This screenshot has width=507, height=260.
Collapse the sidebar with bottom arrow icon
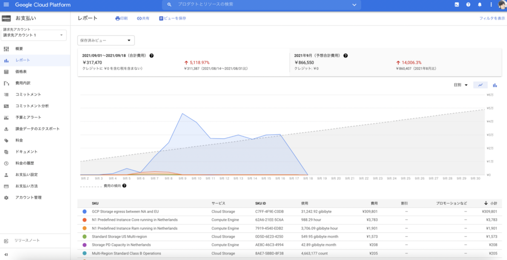coord(6,255)
